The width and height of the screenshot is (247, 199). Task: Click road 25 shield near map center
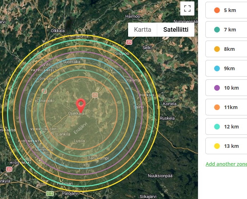95,95
